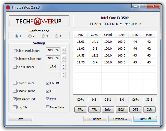Click the Max column header
Screen dimensions: 166x131
pyautogui.click(x=149, y=35)
